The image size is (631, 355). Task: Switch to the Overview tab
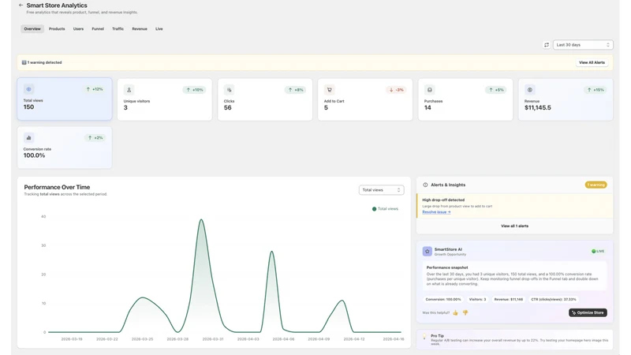pyautogui.click(x=32, y=29)
